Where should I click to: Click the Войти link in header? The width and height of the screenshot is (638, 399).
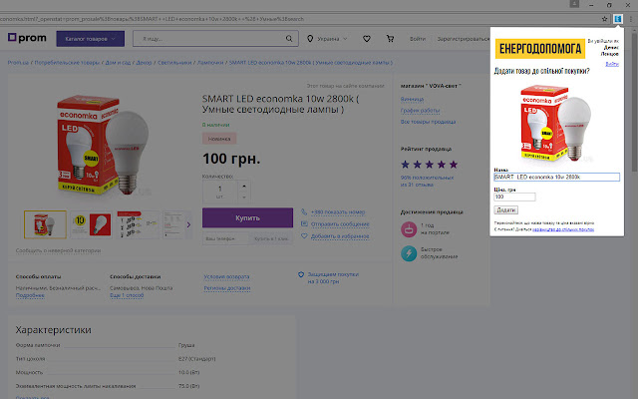[x=418, y=39]
